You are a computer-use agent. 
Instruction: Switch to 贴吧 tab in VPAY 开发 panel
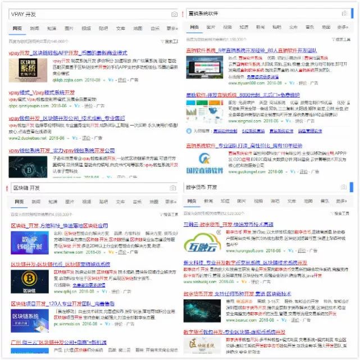click(x=103, y=28)
